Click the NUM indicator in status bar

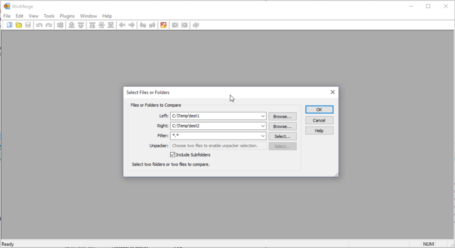(x=428, y=244)
